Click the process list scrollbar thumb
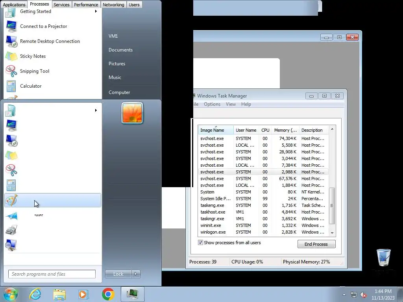This screenshot has width=403, height=302. (332, 205)
